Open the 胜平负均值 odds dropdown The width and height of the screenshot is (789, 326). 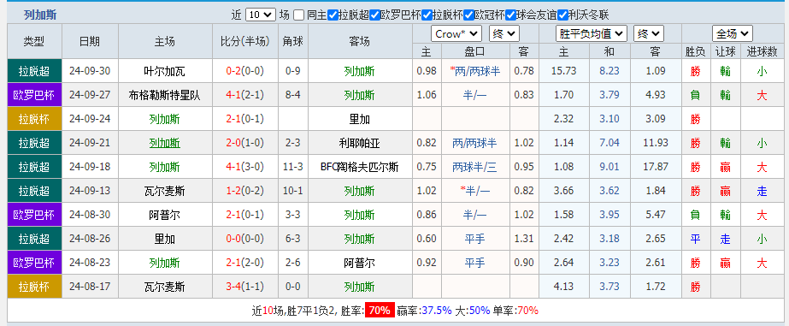(592, 33)
